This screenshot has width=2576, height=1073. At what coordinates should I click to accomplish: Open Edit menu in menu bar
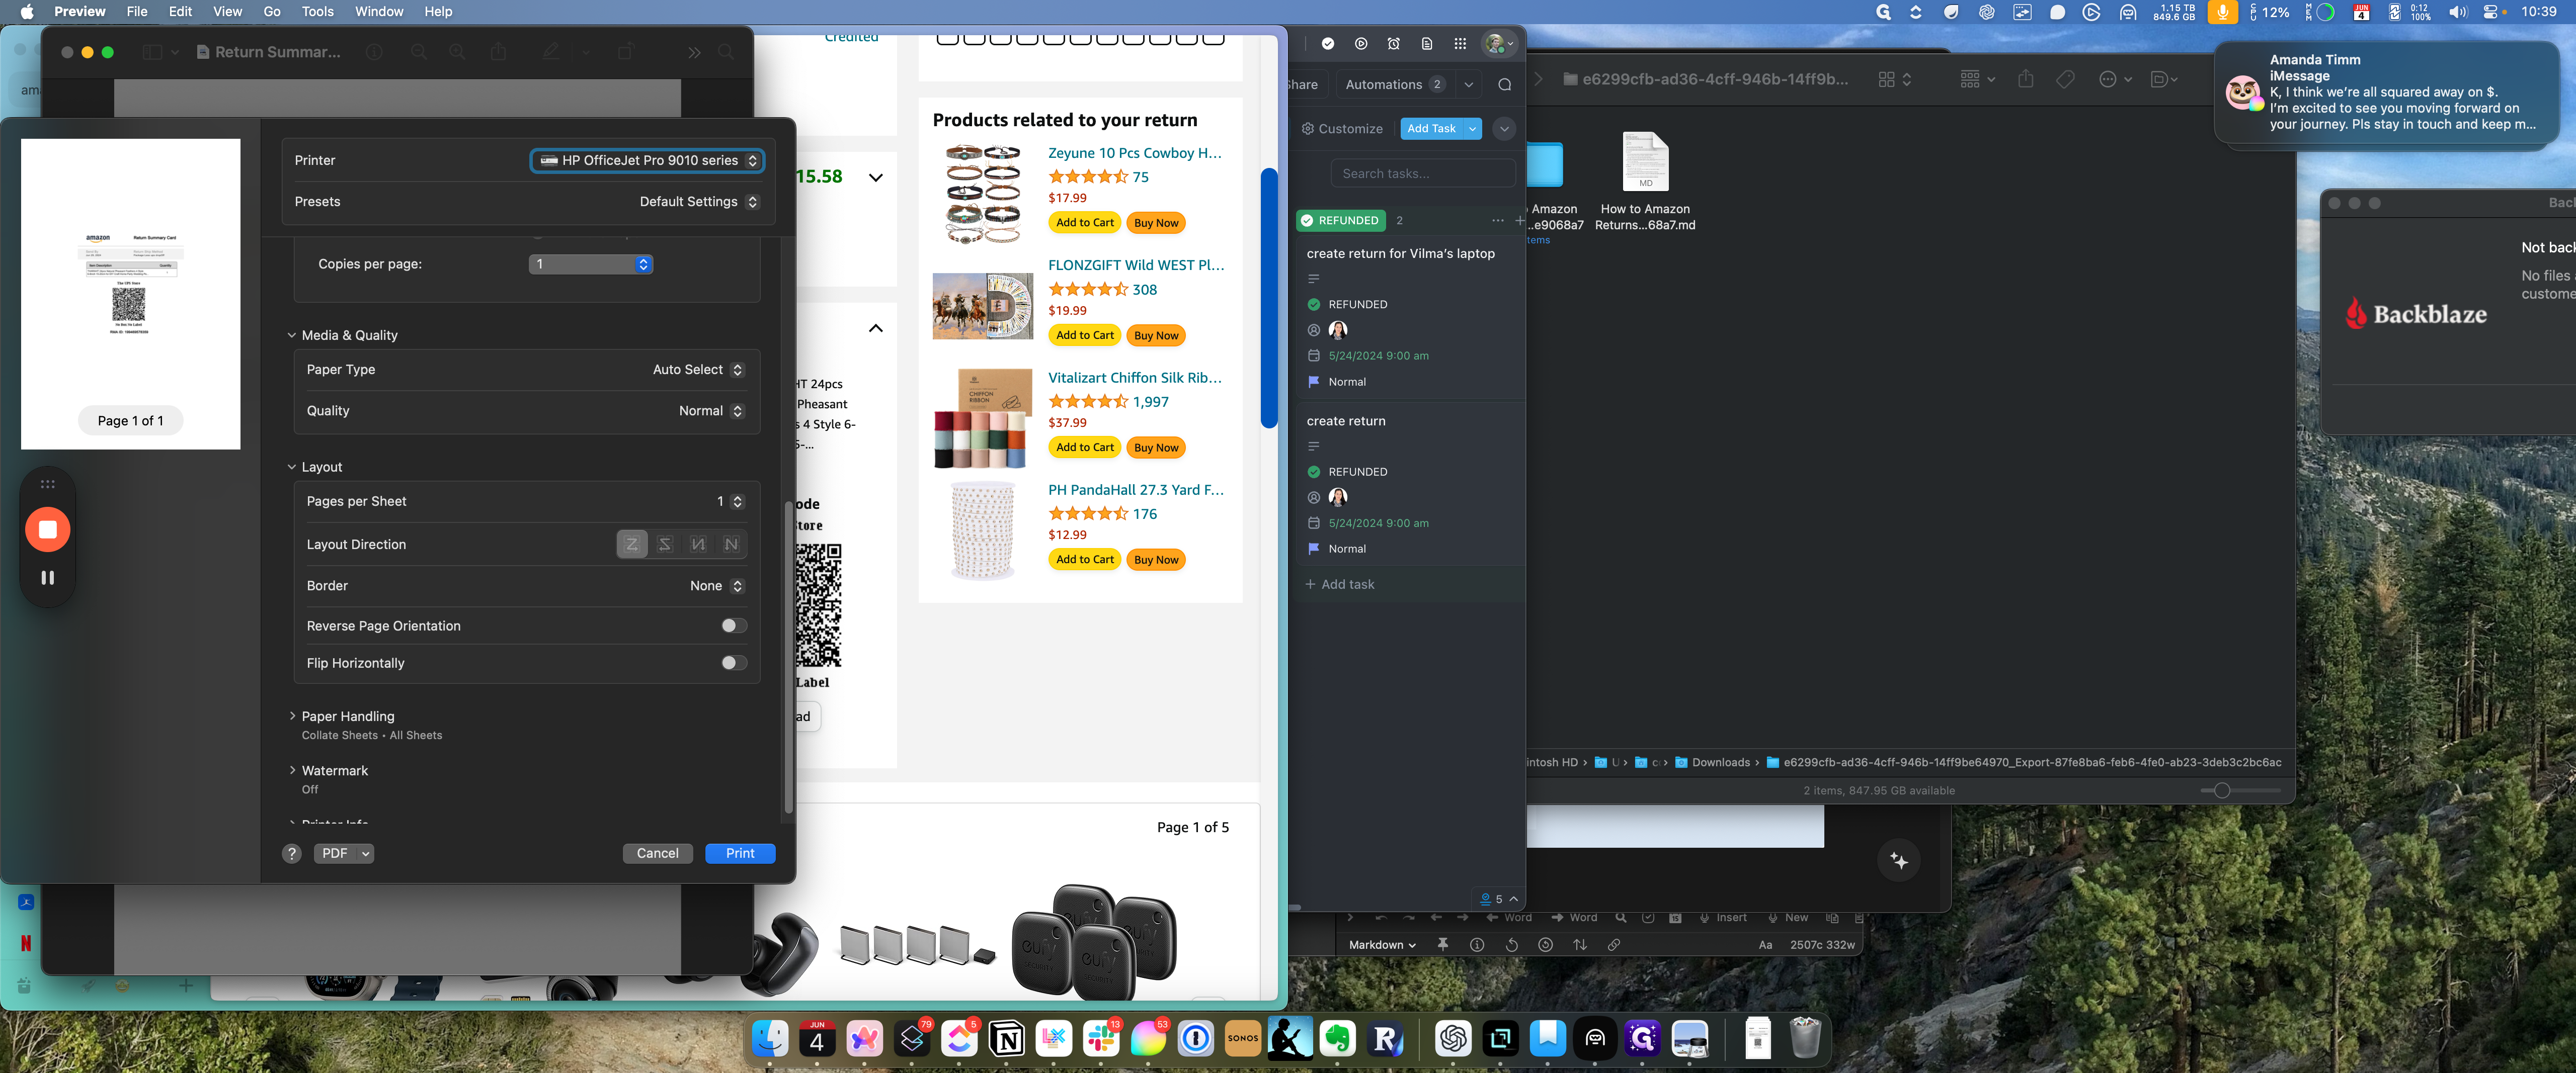pyautogui.click(x=180, y=12)
